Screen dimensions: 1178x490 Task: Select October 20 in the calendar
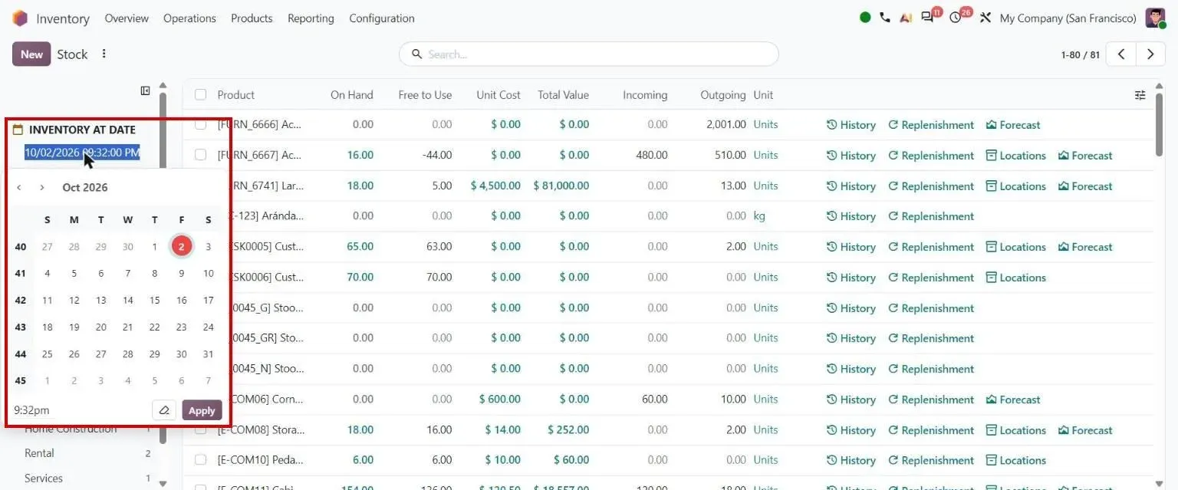pos(101,327)
